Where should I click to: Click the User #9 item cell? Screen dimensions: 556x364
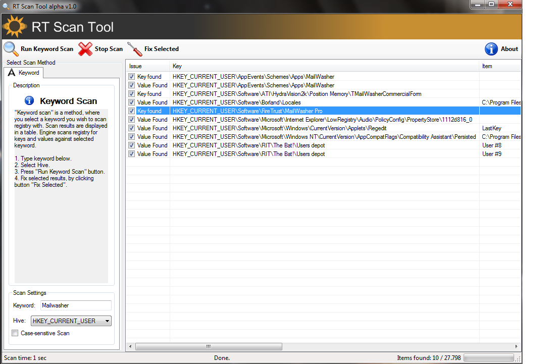coord(491,154)
